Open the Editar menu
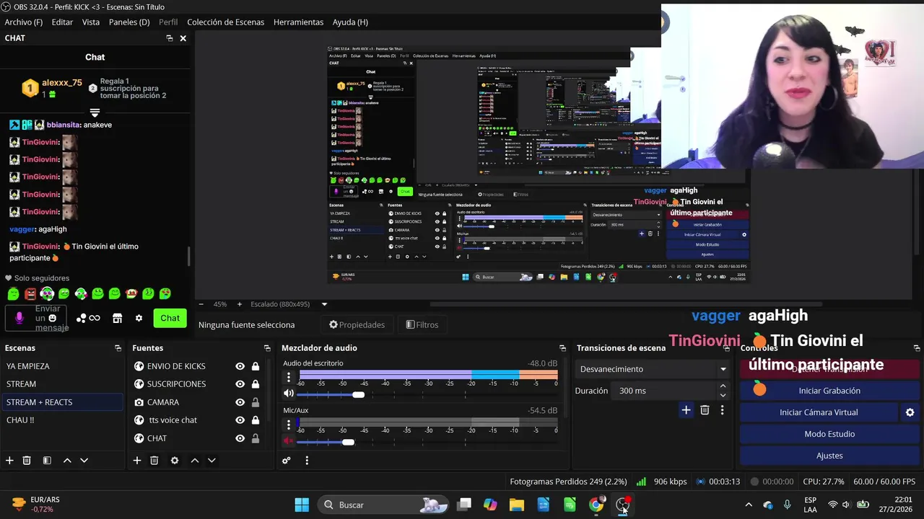The width and height of the screenshot is (924, 519). tap(62, 22)
